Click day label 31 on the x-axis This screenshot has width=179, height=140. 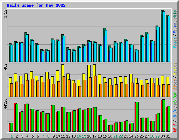point(168,136)
